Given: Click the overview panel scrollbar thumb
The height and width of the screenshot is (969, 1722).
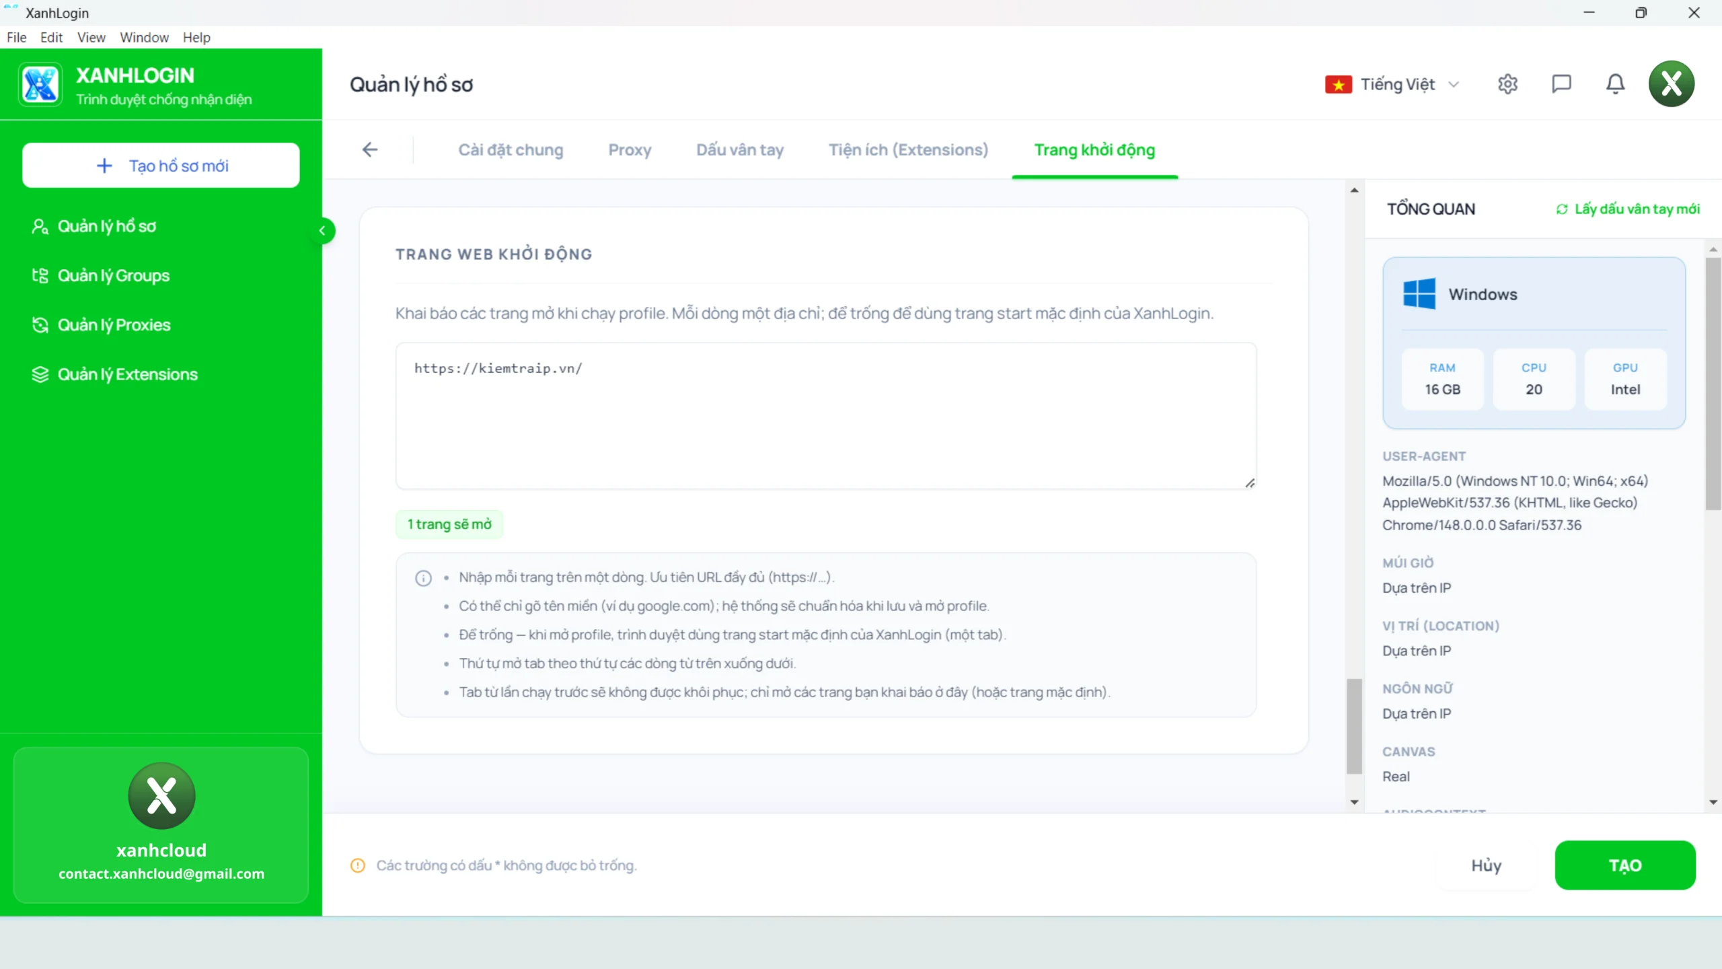Looking at the screenshot, I should (x=1713, y=384).
